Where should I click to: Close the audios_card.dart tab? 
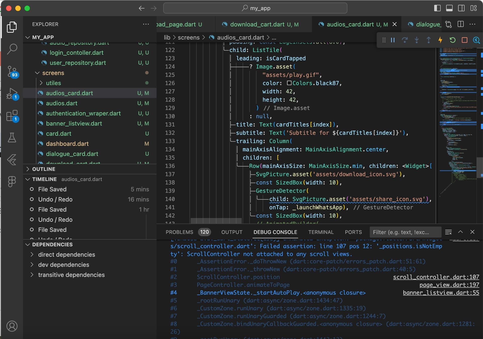pos(395,24)
